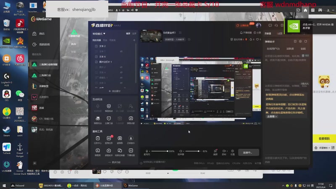Switch to the 横屏 landscape tab

[128, 34]
